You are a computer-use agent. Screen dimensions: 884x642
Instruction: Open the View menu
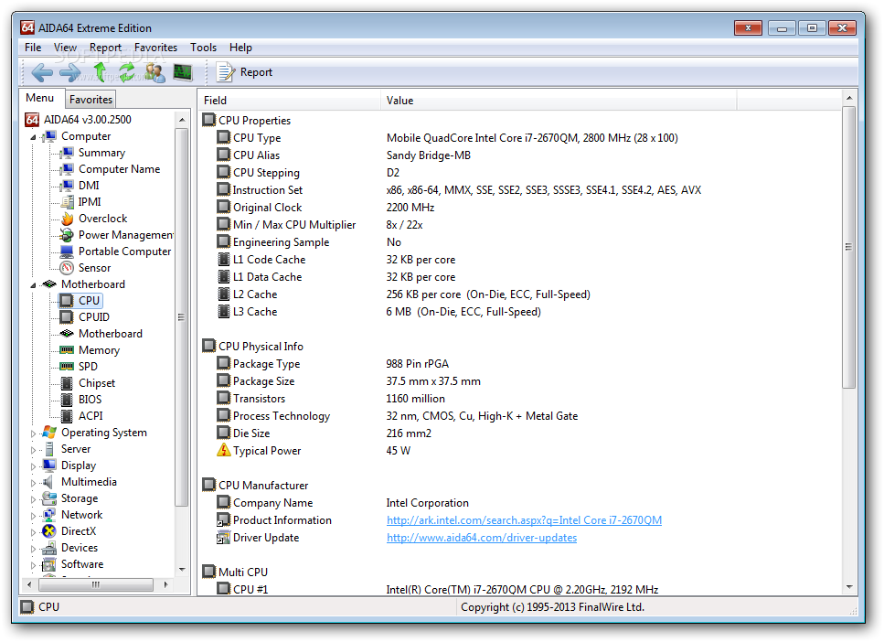click(66, 48)
